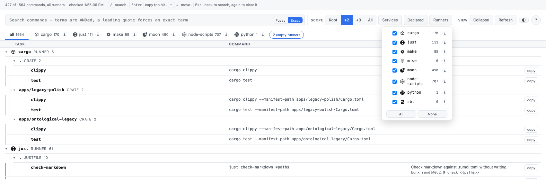
Task: Open info icon next to make tab
Action: click(x=134, y=35)
